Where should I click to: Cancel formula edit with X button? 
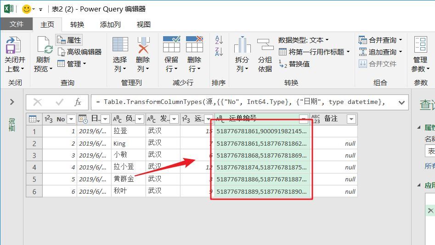pos(38,102)
